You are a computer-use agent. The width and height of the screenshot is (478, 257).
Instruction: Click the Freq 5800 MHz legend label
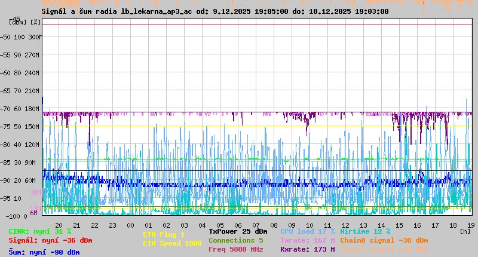click(x=235, y=249)
